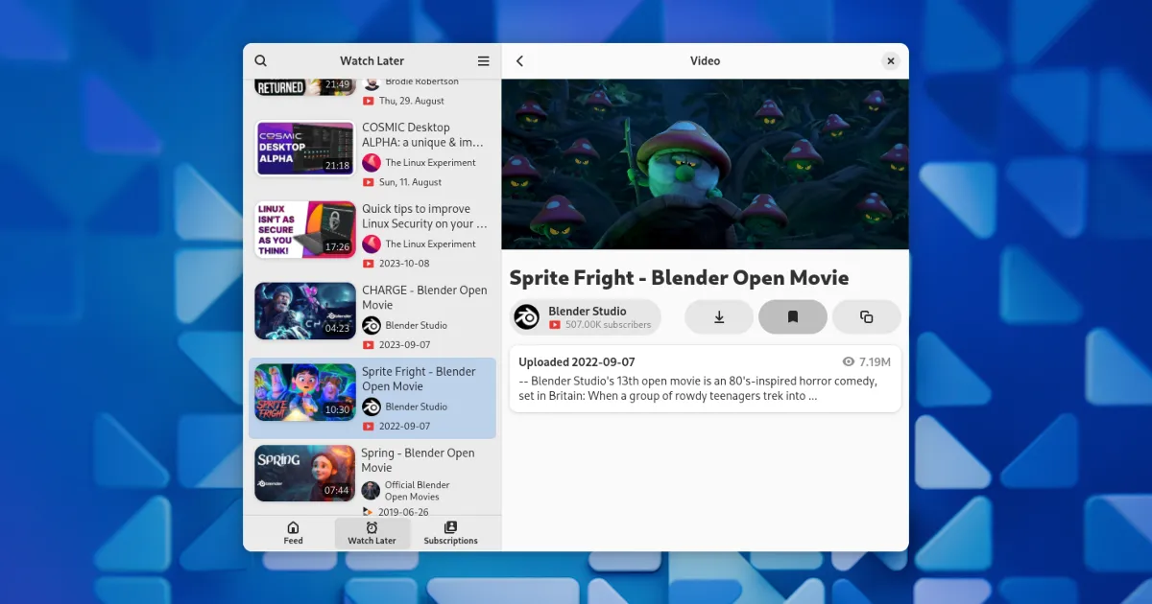Close the Video pane

(x=890, y=60)
